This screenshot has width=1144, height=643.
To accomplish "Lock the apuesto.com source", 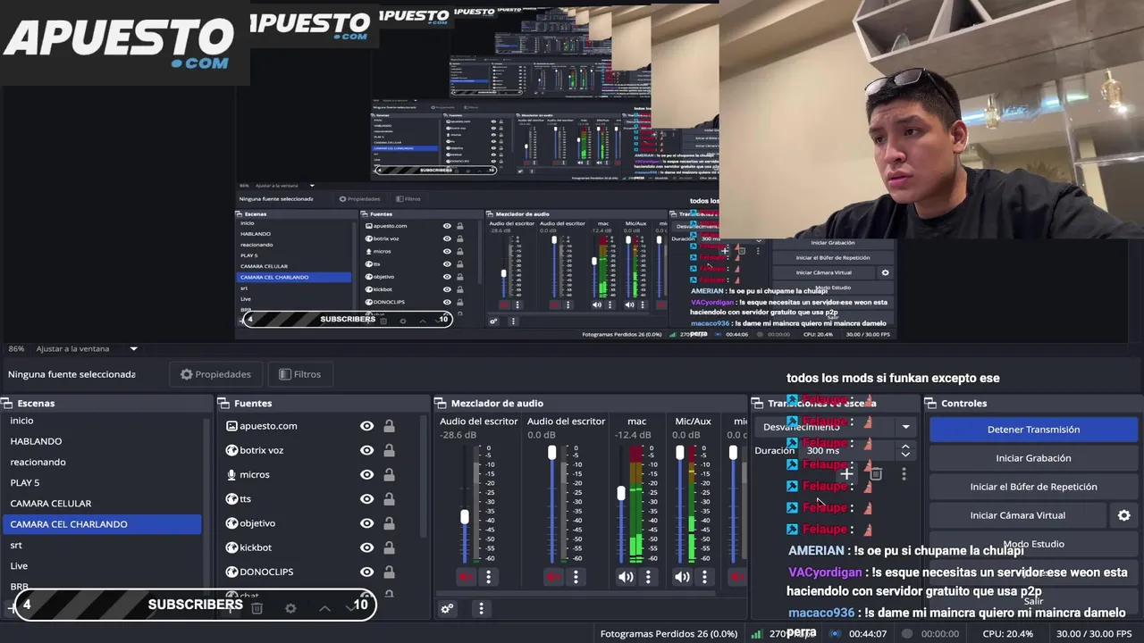I will coord(389,426).
